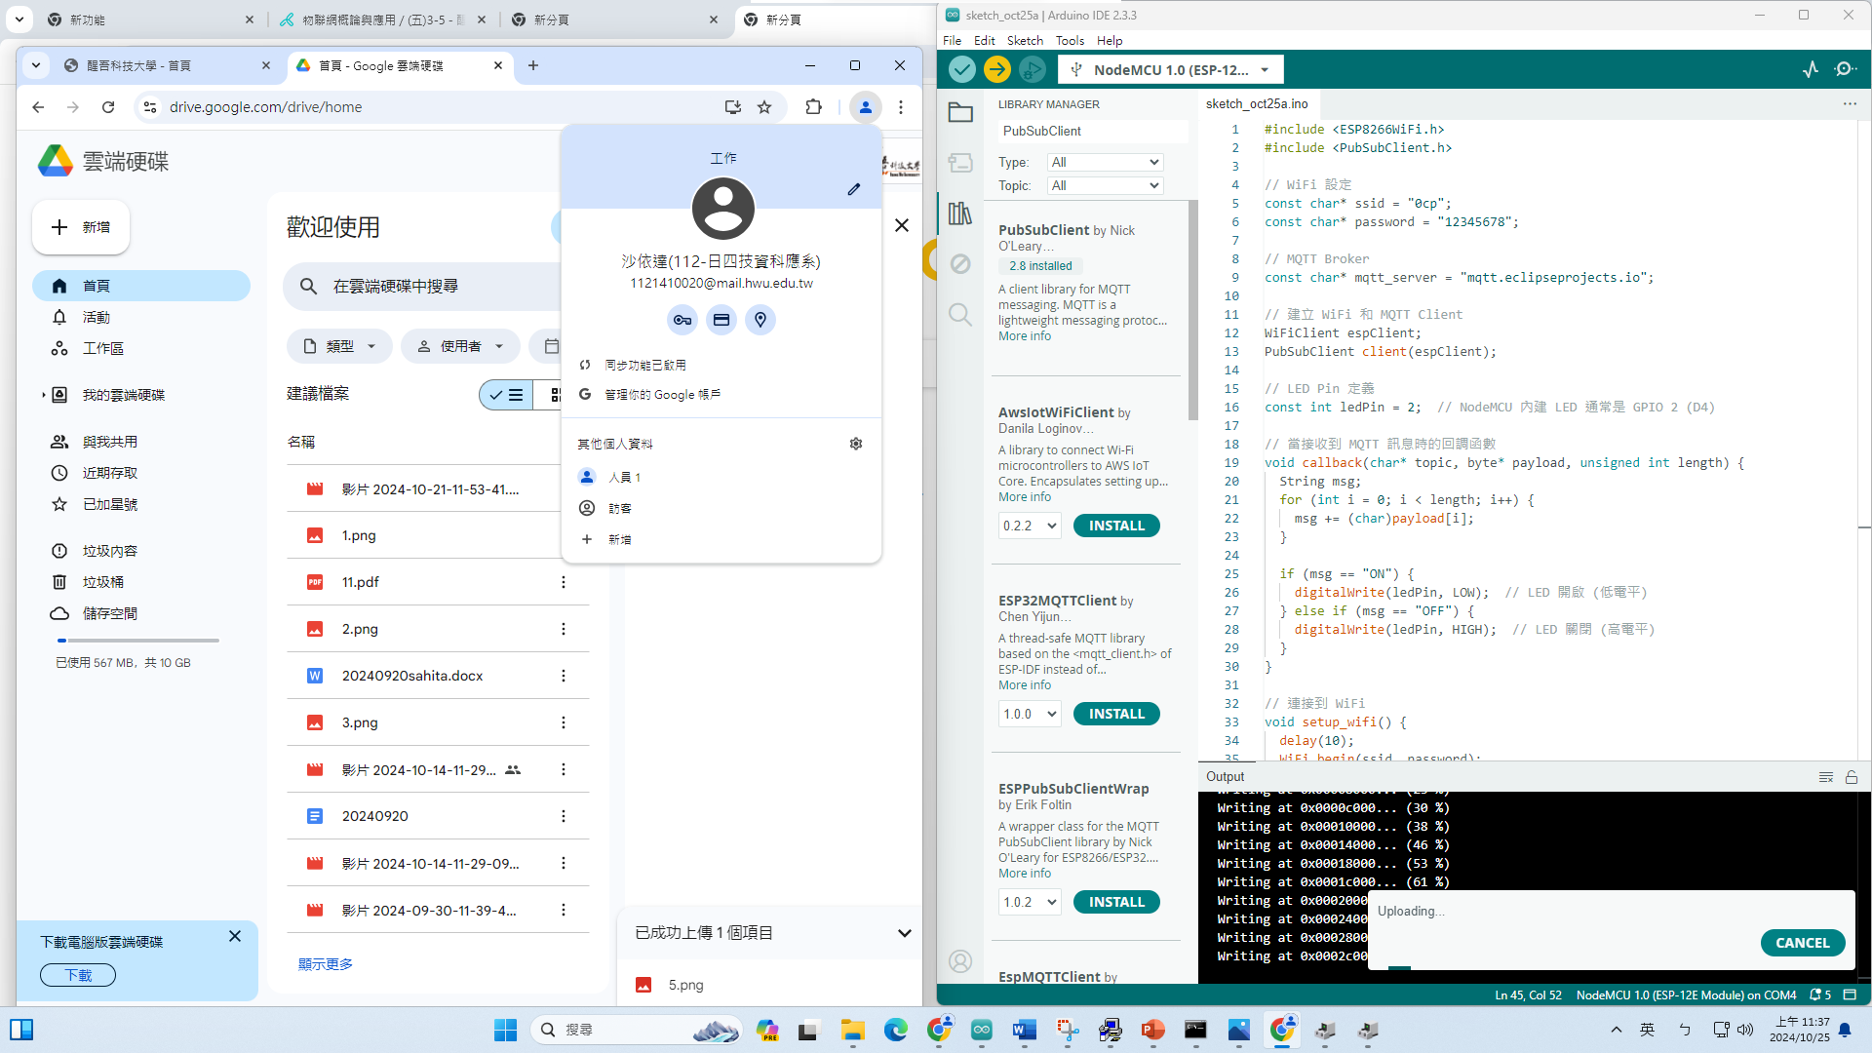Toggle the Output panel lock icon
This screenshot has height=1053, width=1872.
tap(1852, 777)
